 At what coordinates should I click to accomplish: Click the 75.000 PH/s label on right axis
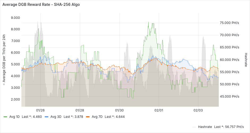point(229,23)
